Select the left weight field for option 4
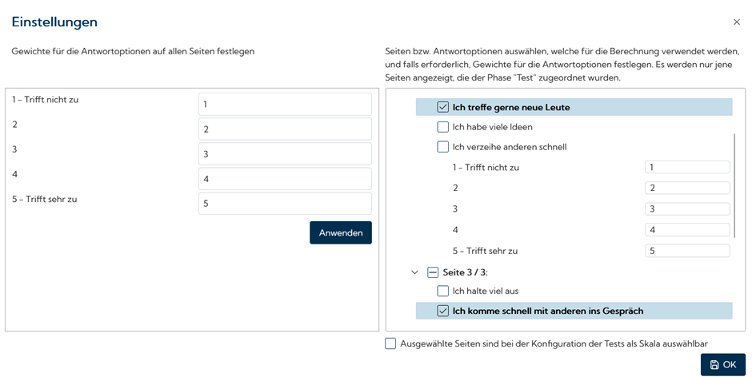Image resolution: width=756 pixels, height=377 pixels. pyautogui.click(x=285, y=179)
